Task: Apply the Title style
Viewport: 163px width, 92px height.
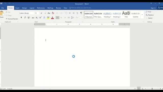Action: (126, 15)
